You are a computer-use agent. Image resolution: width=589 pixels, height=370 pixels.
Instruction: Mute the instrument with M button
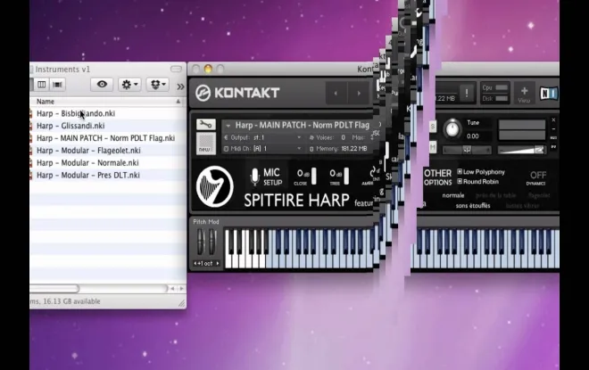(x=433, y=147)
